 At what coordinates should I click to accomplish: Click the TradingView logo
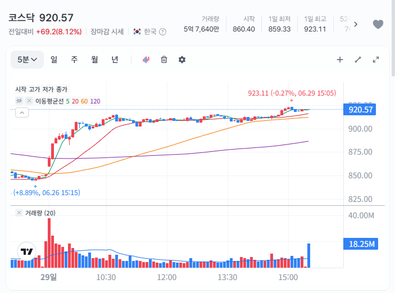click(x=27, y=251)
